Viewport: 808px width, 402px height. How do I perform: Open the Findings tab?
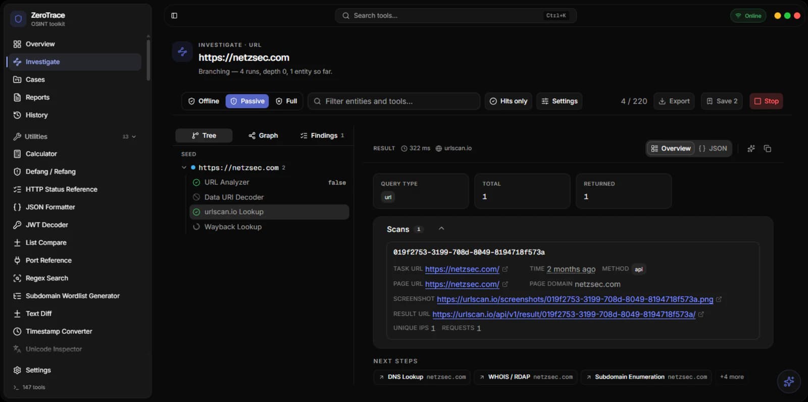click(322, 136)
